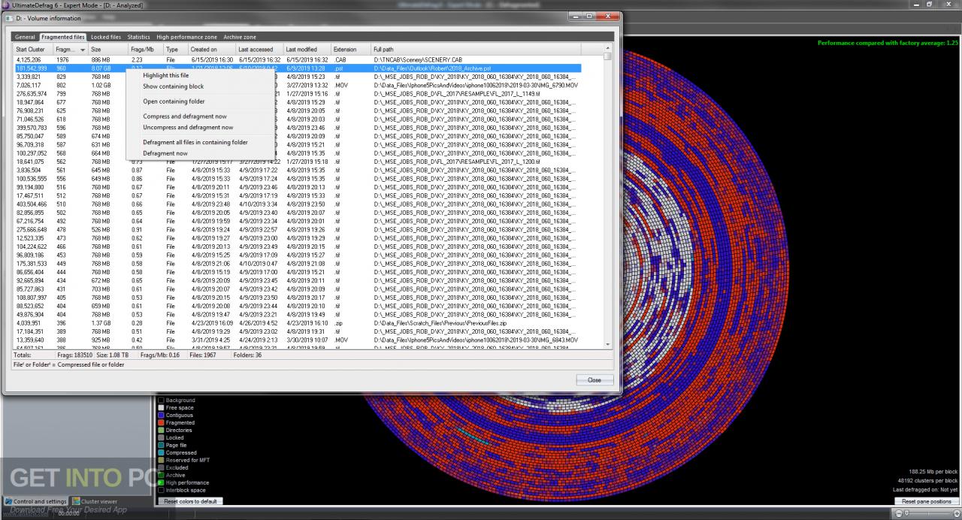Open the Archive zone tab
The height and width of the screenshot is (520, 962).
tap(240, 37)
